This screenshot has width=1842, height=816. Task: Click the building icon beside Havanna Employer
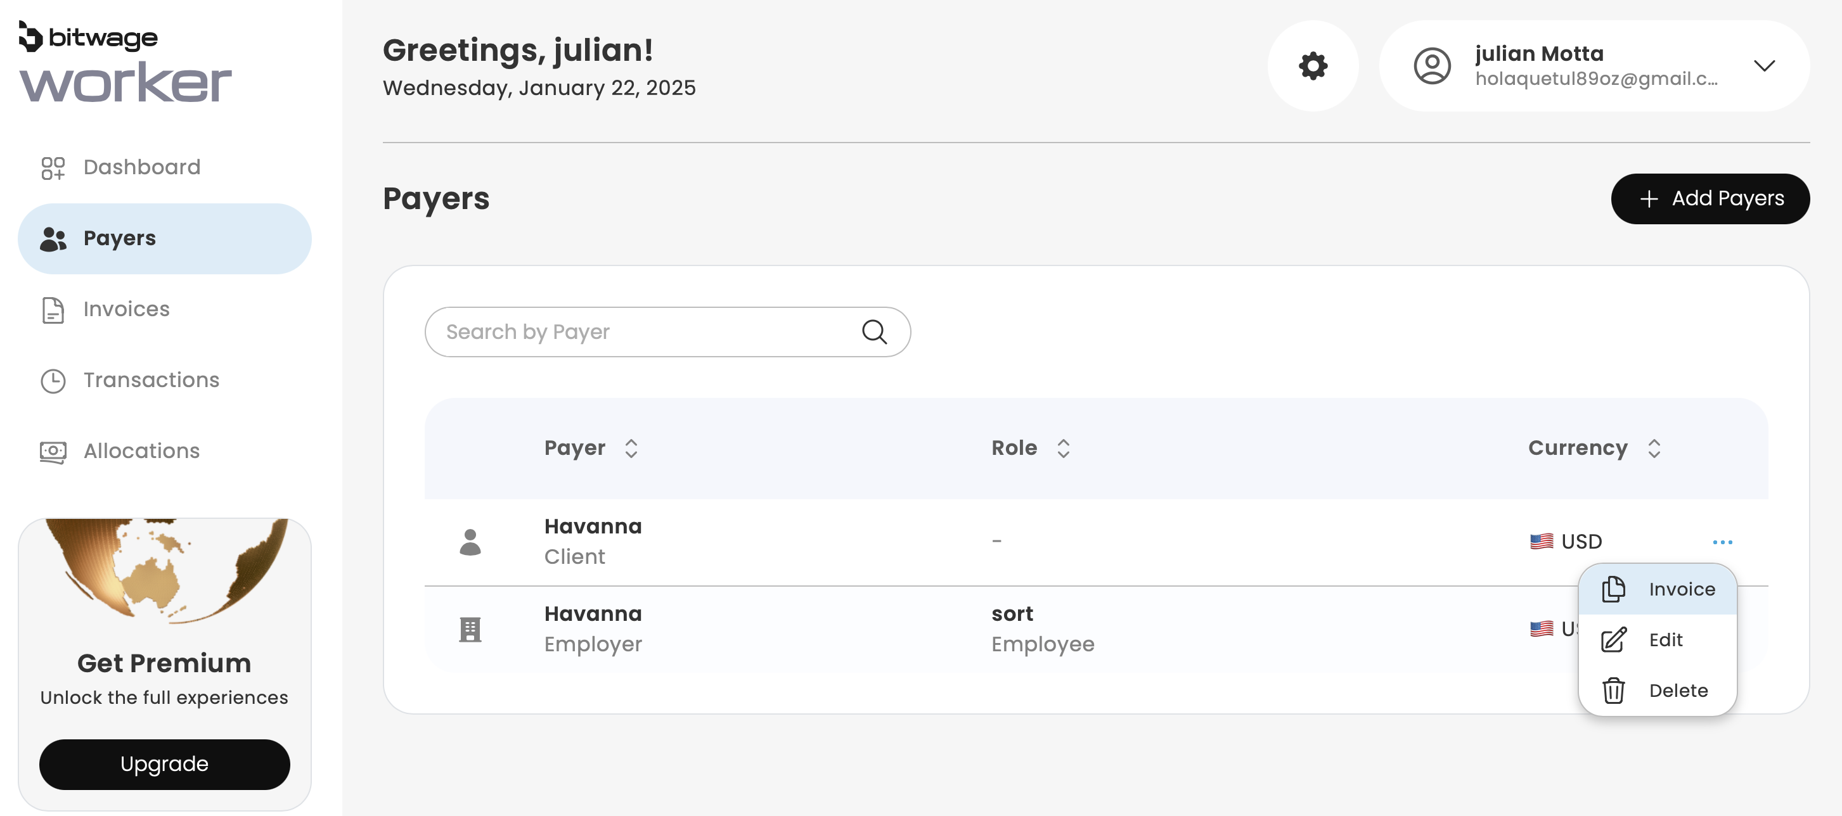tap(470, 629)
